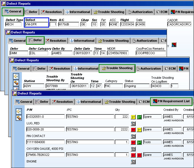This screenshot has width=194, height=168.
Task: Click the first red flag icon on CFM56-7B26G22 row
Action: [x=133, y=155]
